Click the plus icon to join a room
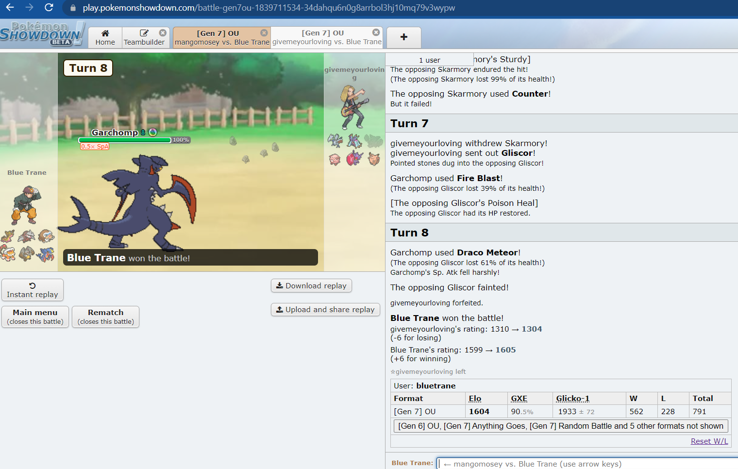The image size is (738, 469). [x=403, y=37]
